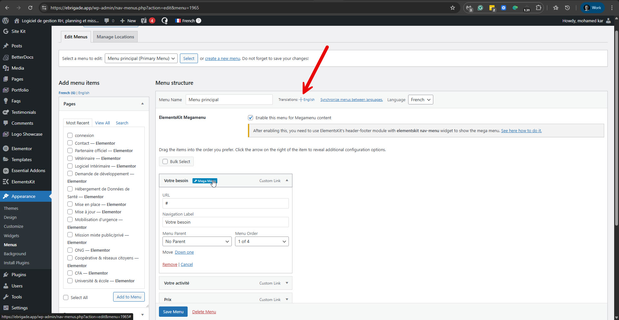Click the Yoast SEO icon in admin bar
The image size is (619, 320).
coord(144,21)
